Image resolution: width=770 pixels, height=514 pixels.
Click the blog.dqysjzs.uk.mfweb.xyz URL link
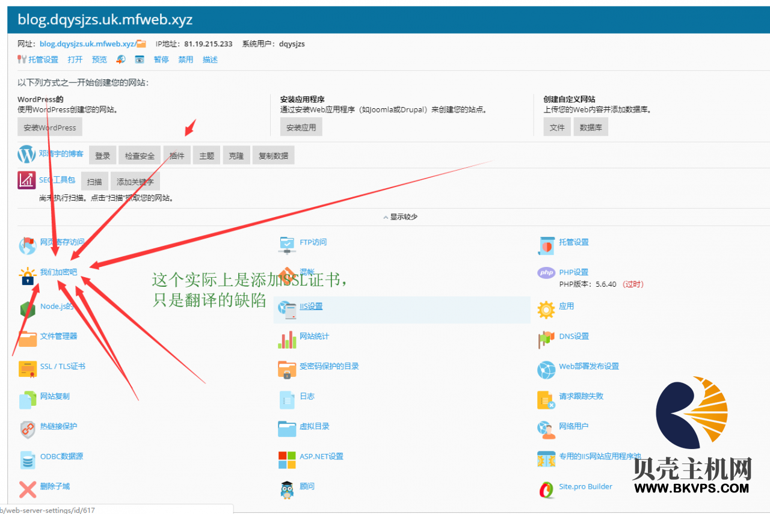pyautogui.click(x=87, y=44)
